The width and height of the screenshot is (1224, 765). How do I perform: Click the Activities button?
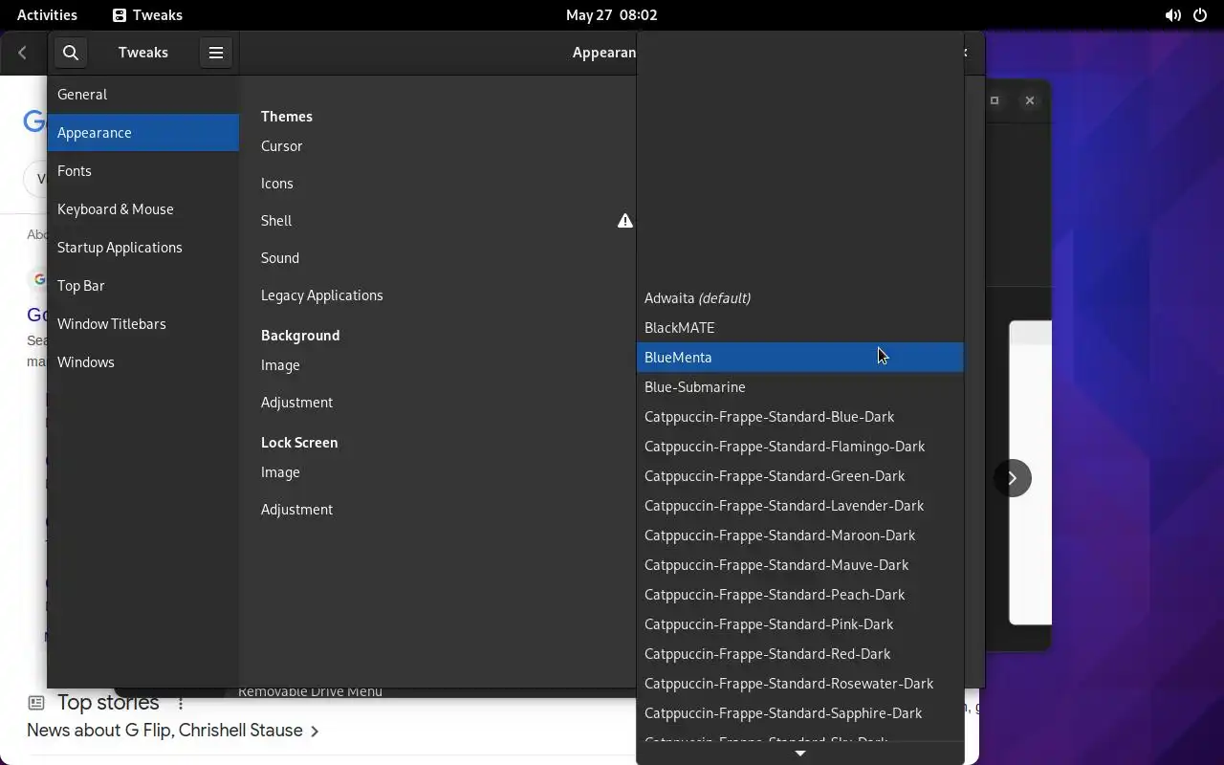pyautogui.click(x=47, y=15)
